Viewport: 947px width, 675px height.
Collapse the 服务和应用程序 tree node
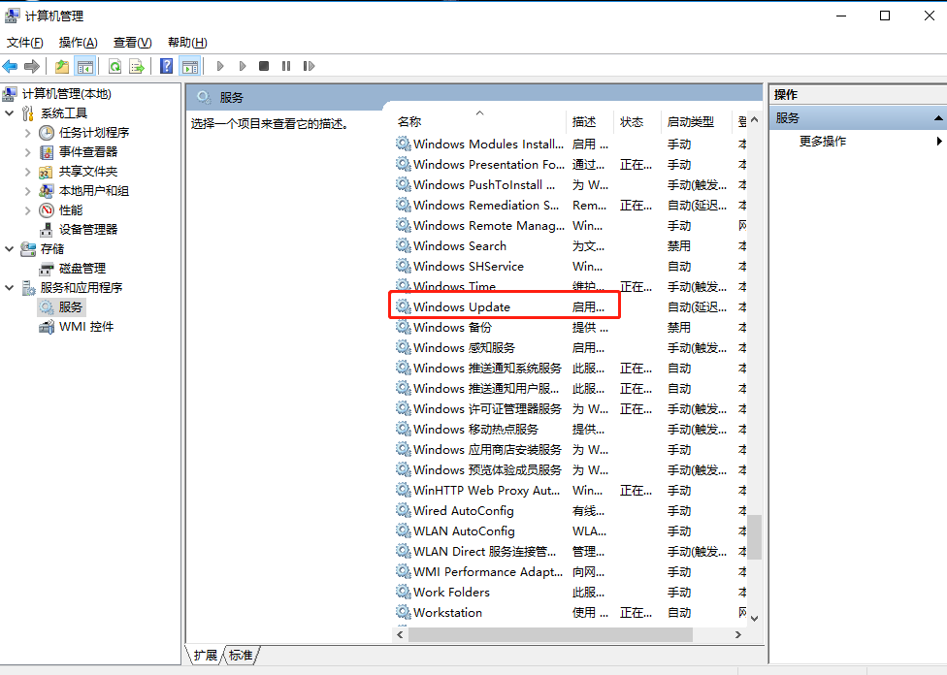[x=9, y=287]
